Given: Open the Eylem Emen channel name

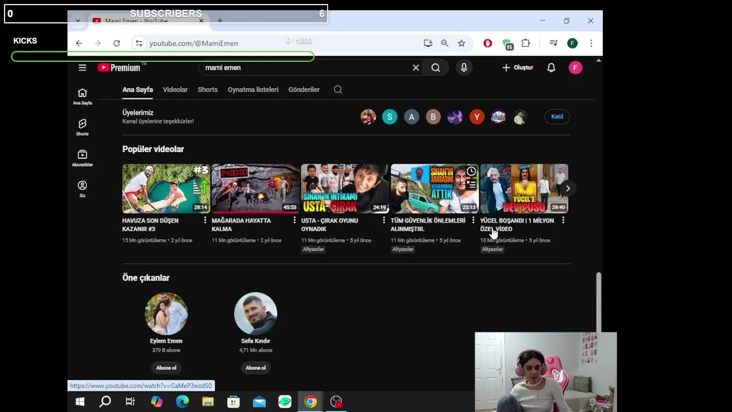Looking at the screenshot, I should coord(166,341).
